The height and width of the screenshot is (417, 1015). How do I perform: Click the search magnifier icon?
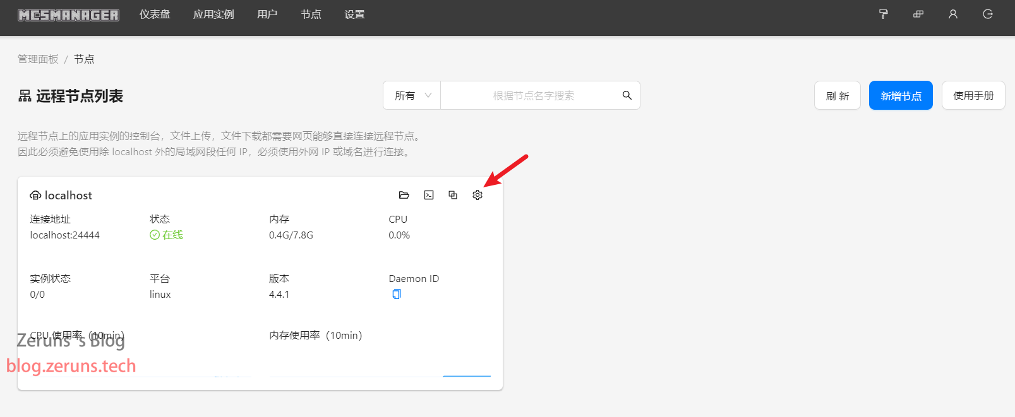click(x=627, y=95)
